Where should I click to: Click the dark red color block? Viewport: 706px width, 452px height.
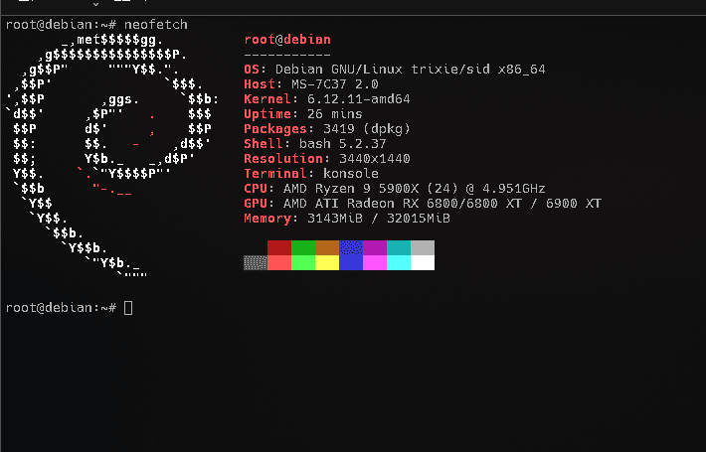(279, 247)
